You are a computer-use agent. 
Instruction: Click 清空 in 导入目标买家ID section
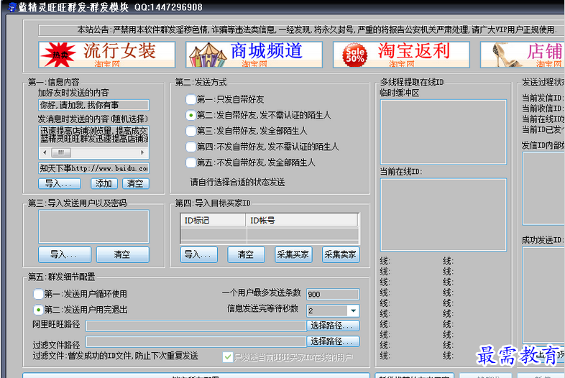coord(246,254)
